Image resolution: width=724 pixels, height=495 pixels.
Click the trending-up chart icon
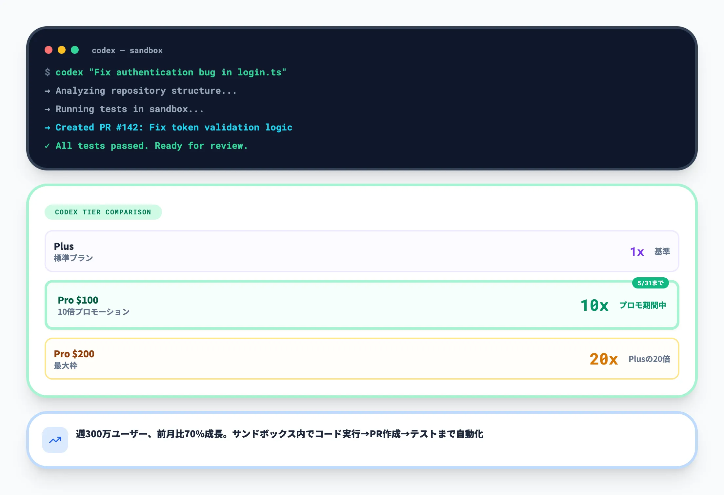pos(55,440)
